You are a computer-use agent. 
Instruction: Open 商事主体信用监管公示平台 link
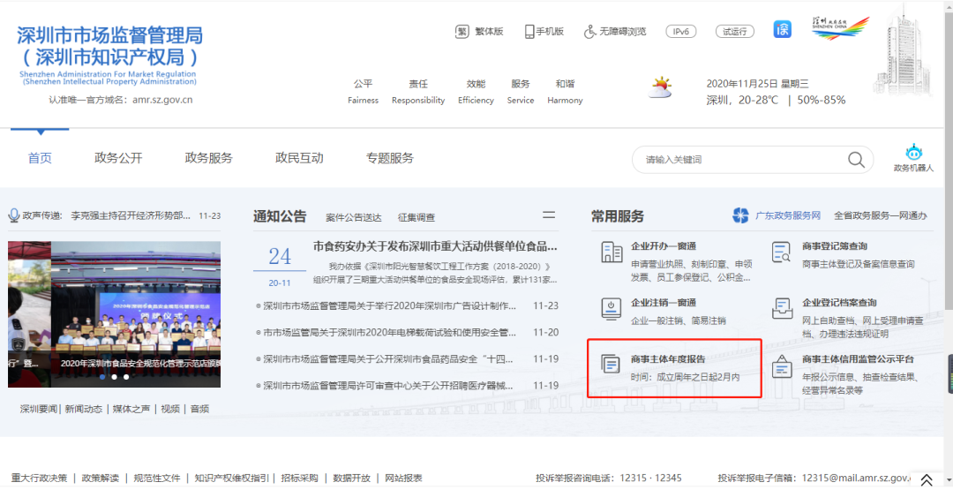point(858,358)
